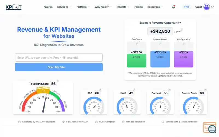The width and height of the screenshot is (219, 137).
Task: Click the help icon on the Content card
Action: pos(169,90)
